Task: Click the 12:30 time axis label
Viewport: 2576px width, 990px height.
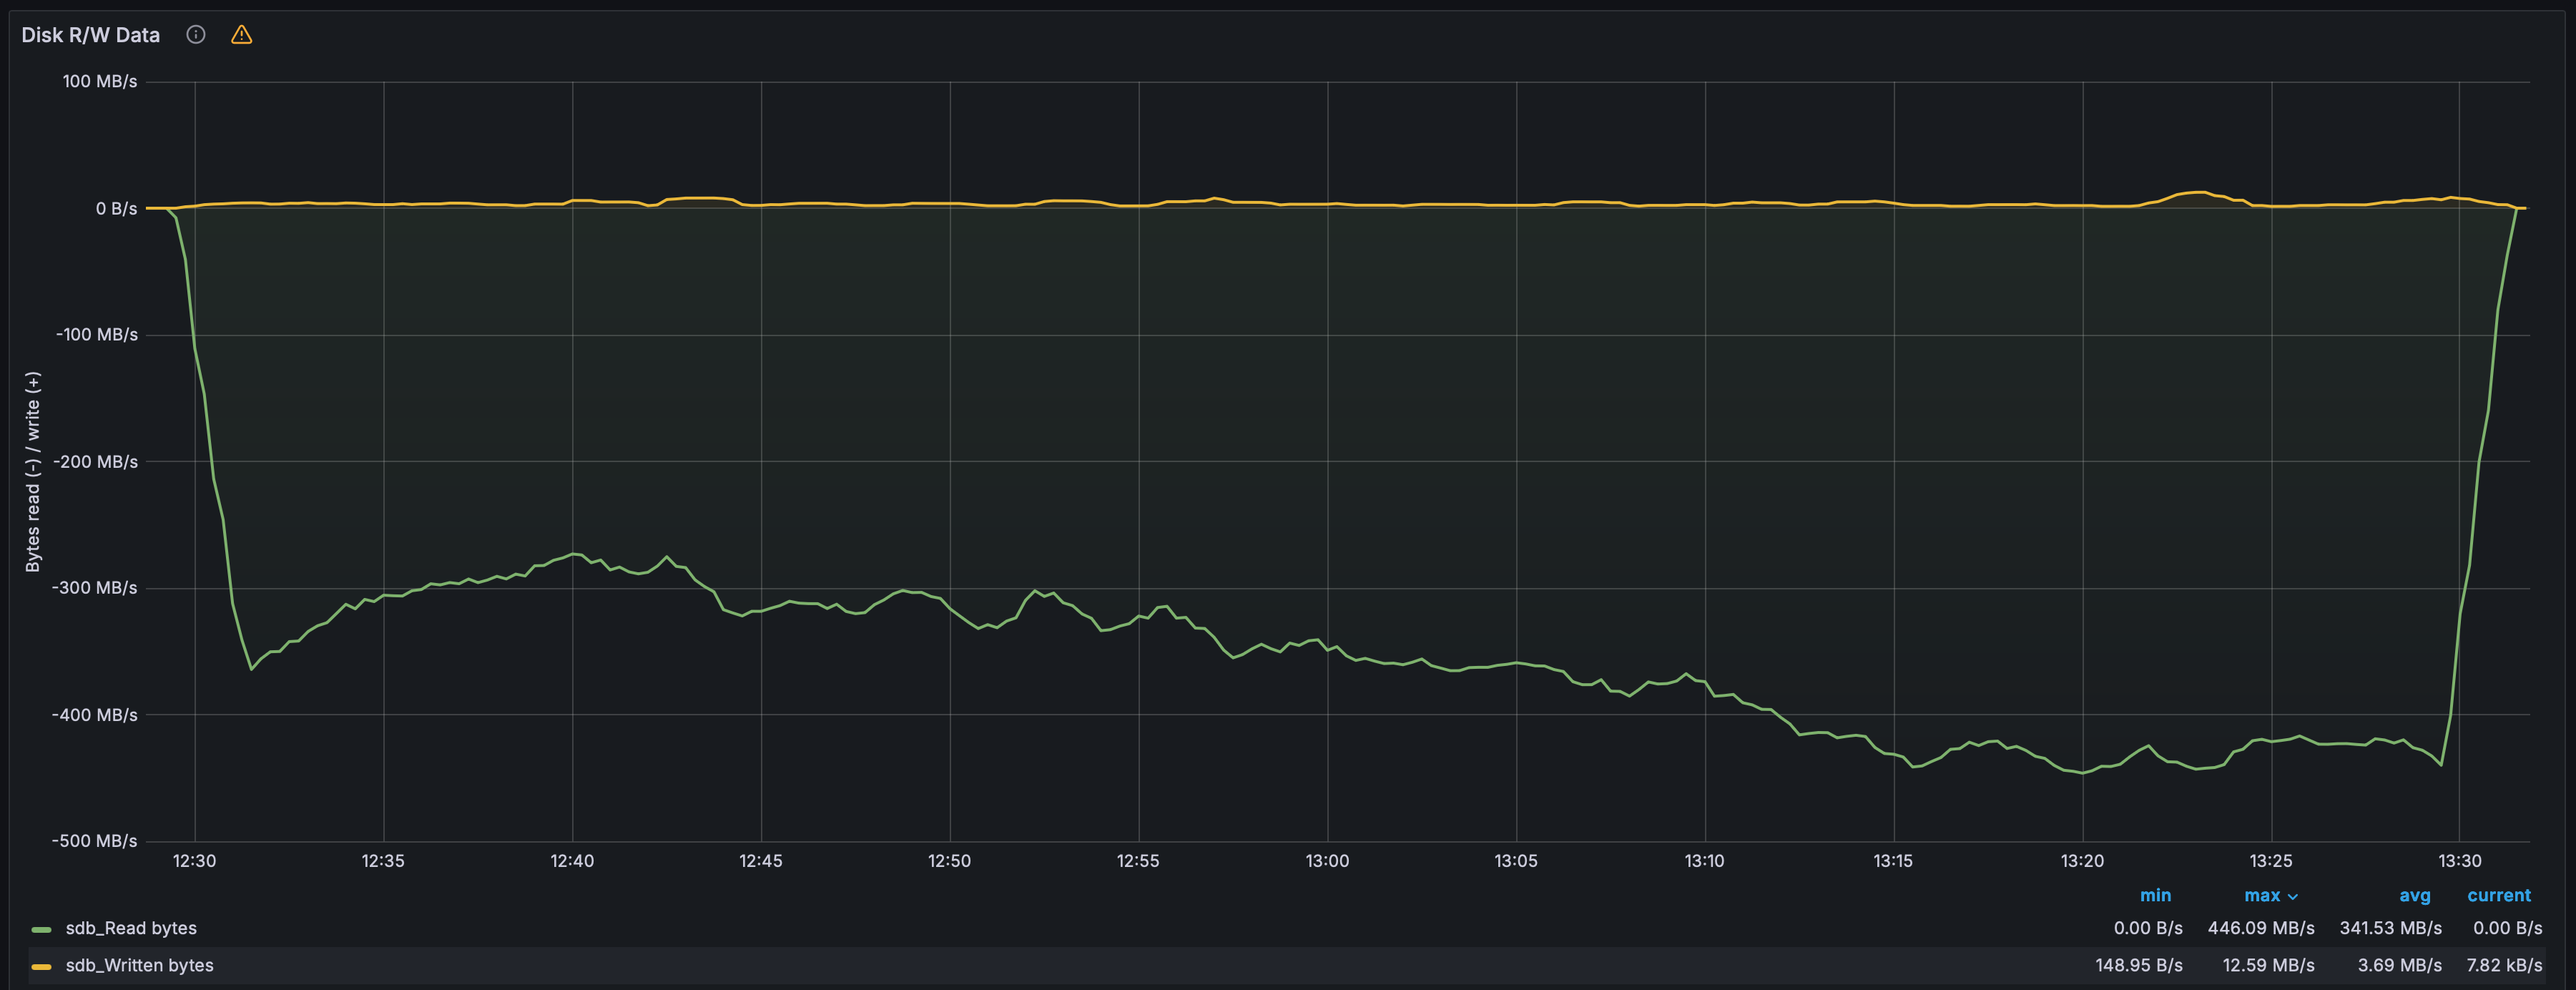Action: 194,860
